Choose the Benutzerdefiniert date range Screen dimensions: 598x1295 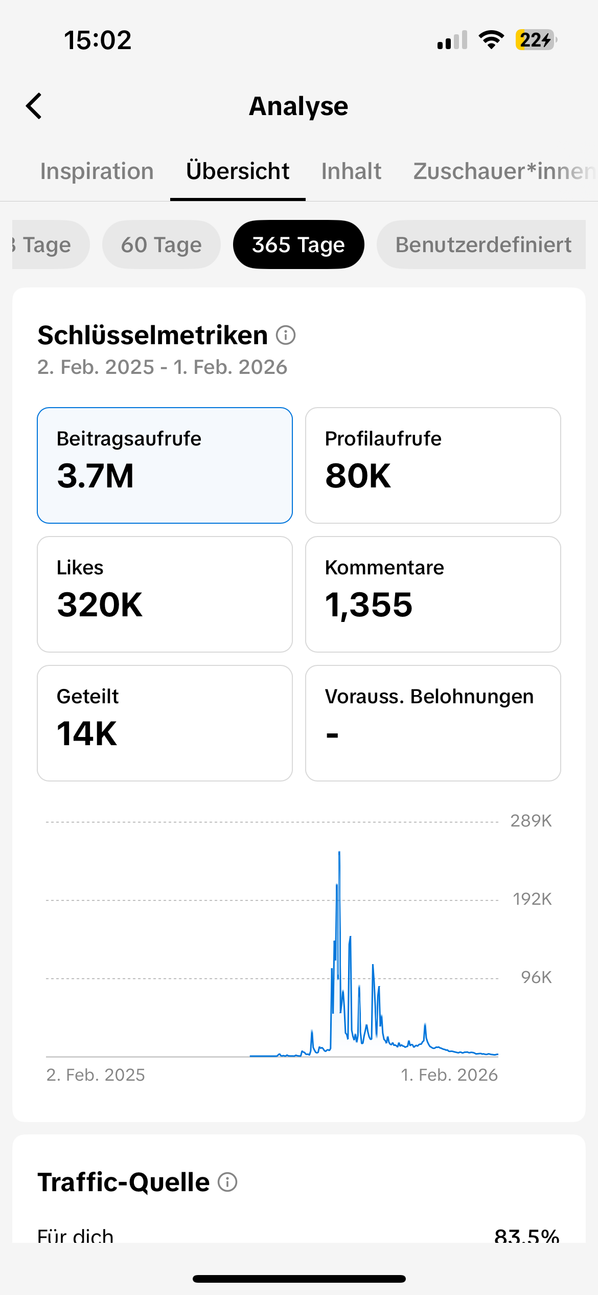tap(482, 244)
